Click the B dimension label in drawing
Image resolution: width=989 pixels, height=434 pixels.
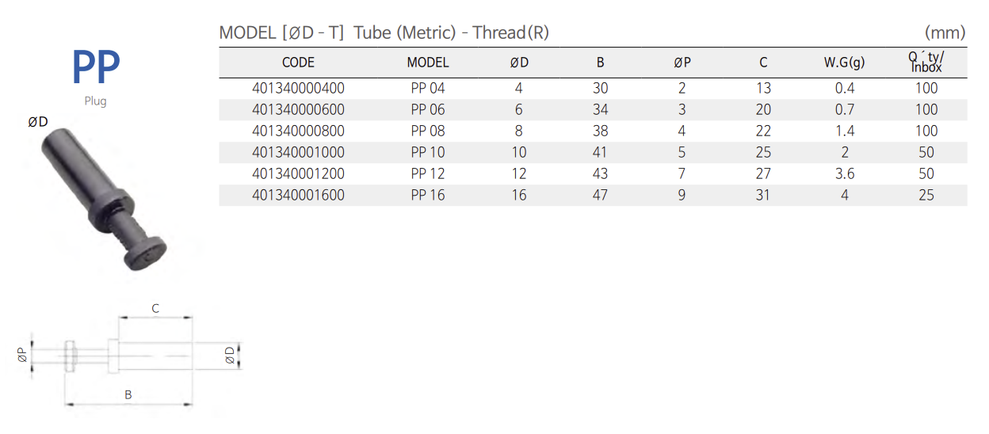128,394
